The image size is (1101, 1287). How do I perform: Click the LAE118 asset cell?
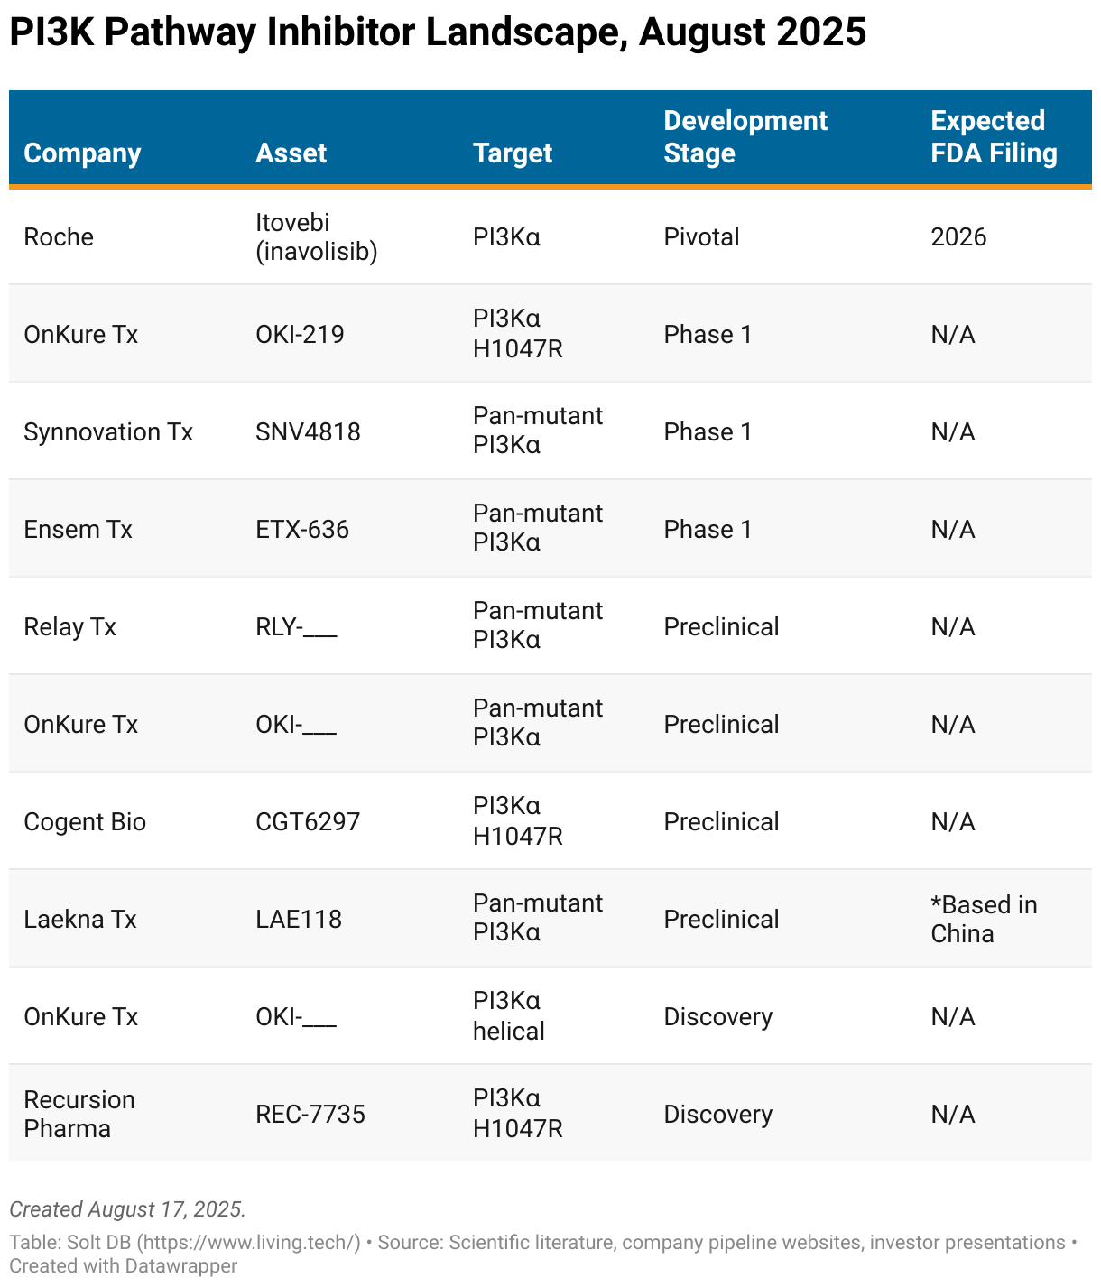click(299, 920)
